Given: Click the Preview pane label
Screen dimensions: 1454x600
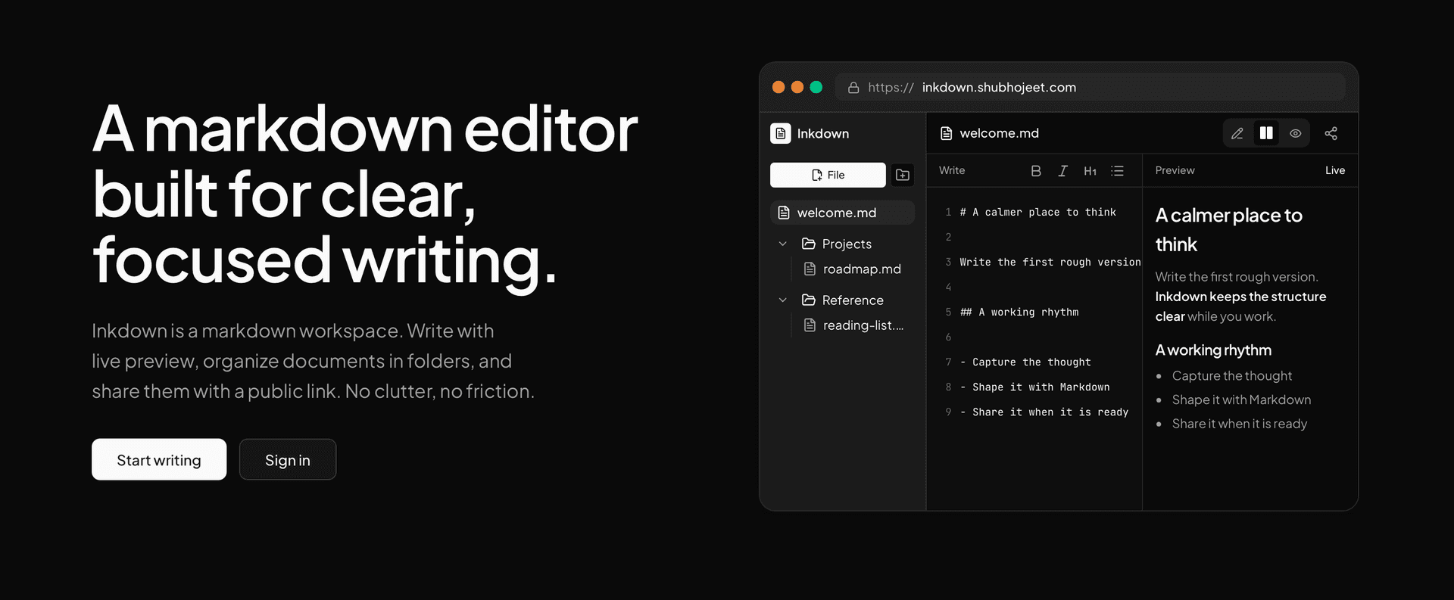Looking at the screenshot, I should (1175, 170).
